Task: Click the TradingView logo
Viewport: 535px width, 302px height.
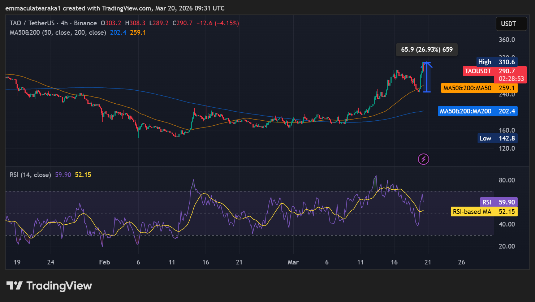Action: pyautogui.click(x=49, y=286)
